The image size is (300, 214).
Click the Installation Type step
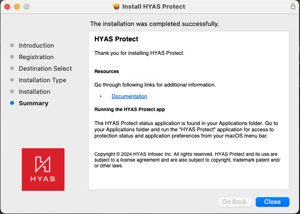[42, 80]
